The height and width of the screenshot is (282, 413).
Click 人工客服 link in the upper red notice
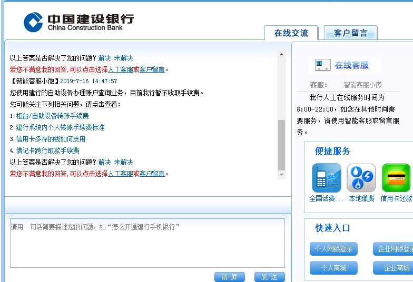[120, 69]
